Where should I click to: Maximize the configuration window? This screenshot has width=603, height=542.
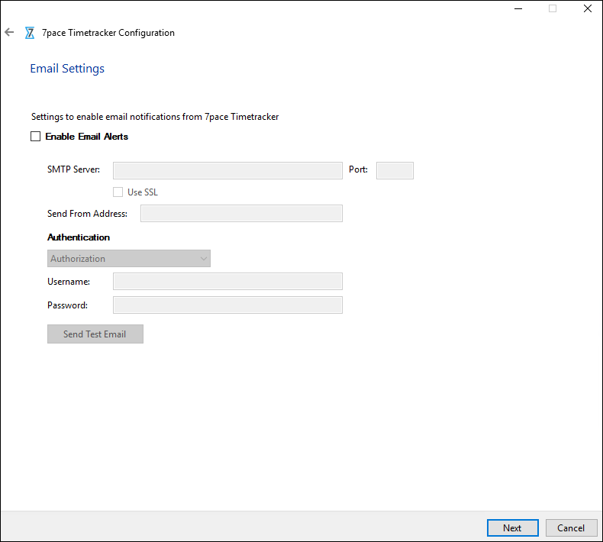553,8
